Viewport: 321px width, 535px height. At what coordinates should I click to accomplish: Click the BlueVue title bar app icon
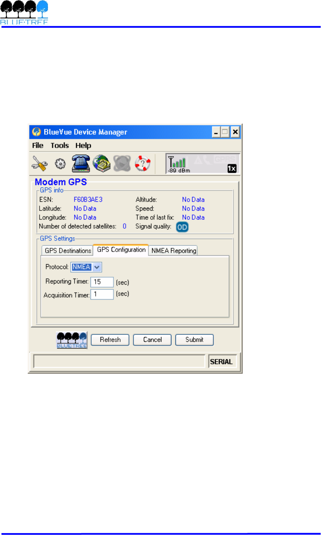(36, 132)
